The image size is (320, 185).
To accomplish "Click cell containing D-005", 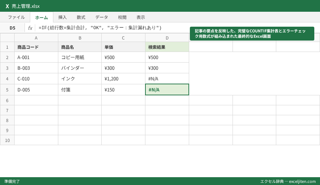I will click(36, 90).
